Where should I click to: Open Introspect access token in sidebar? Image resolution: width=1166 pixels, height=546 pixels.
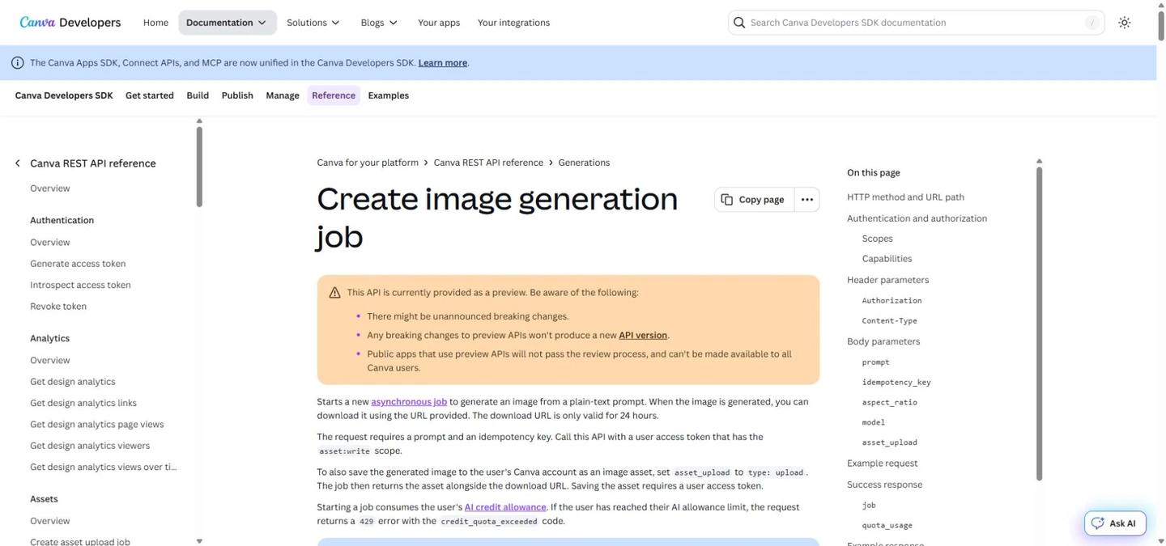[x=80, y=285]
